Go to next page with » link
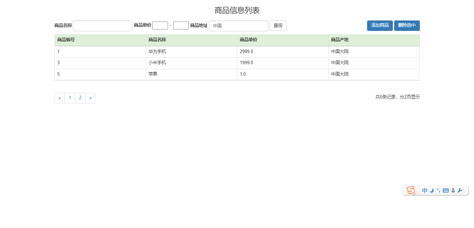 pos(91,98)
